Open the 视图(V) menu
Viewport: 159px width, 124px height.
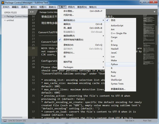(43, 7)
